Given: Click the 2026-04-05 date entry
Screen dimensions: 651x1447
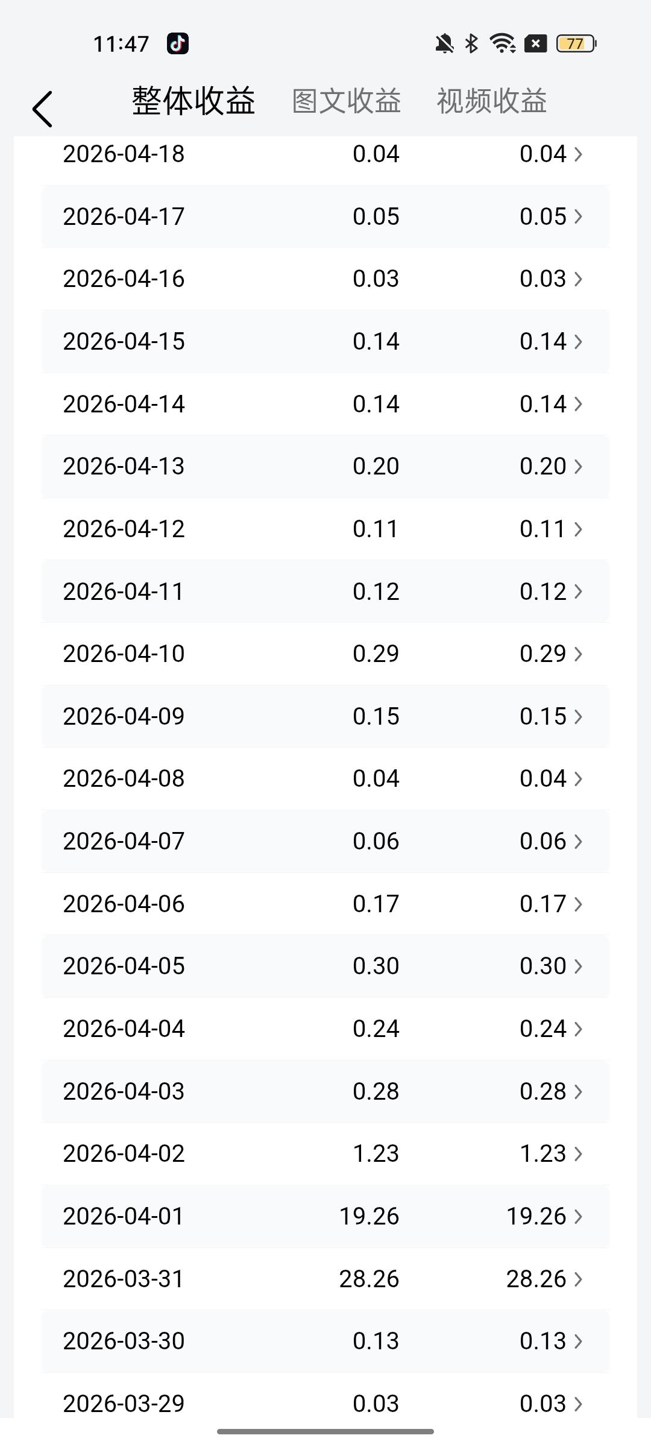Looking at the screenshot, I should tap(124, 966).
